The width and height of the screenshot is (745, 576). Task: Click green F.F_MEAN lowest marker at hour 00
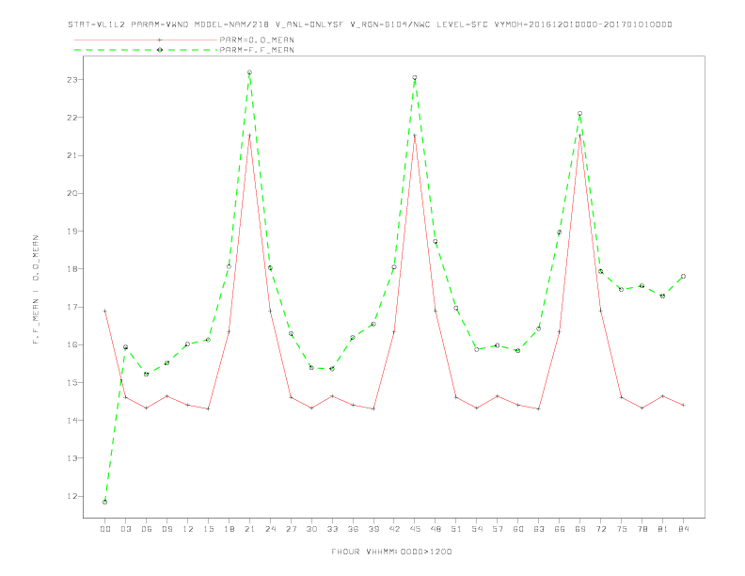105,502
